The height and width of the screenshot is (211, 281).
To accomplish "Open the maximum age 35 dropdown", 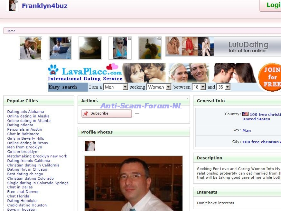I will pyautogui.click(x=224, y=87).
